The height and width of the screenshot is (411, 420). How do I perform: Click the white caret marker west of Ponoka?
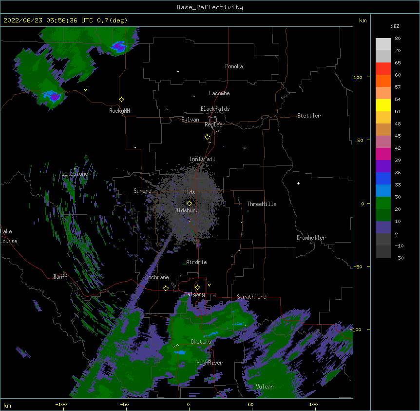(178, 72)
